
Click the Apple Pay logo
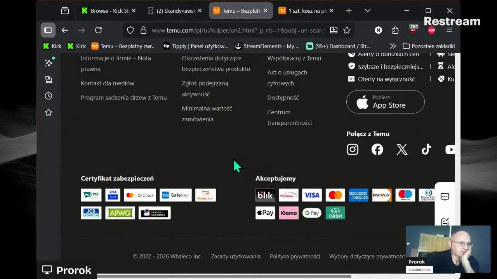tap(265, 213)
